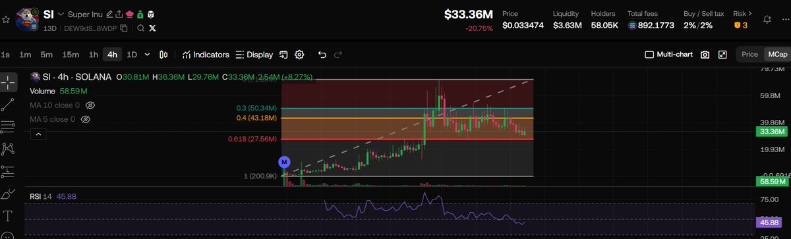Select the pattern drawing tool

[8, 149]
